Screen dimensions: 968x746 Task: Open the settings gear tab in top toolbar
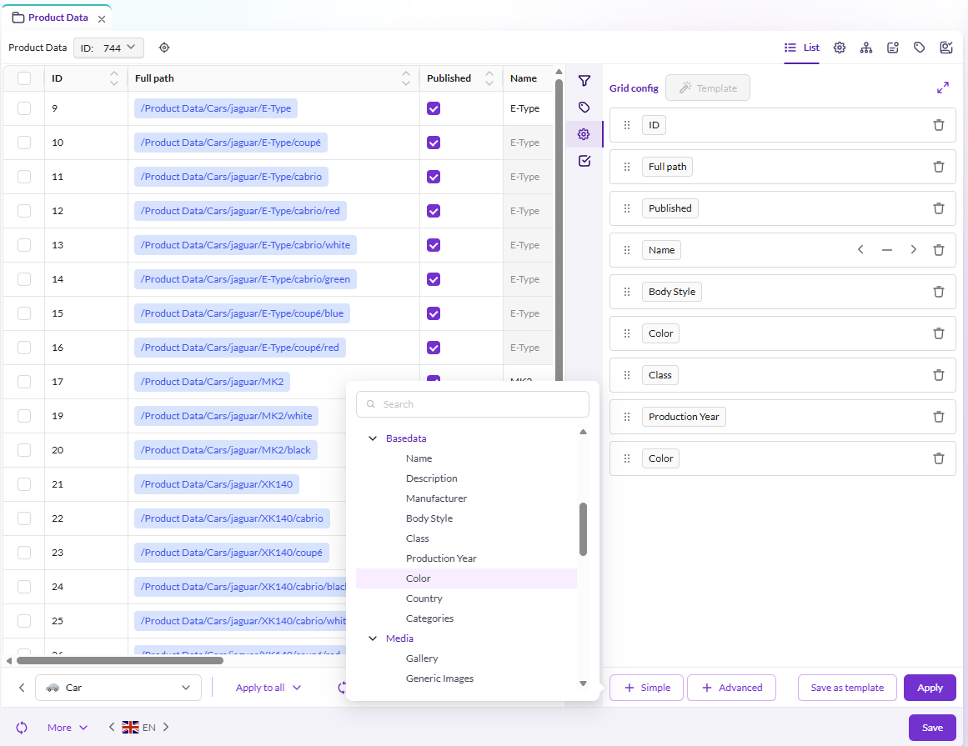pos(840,48)
